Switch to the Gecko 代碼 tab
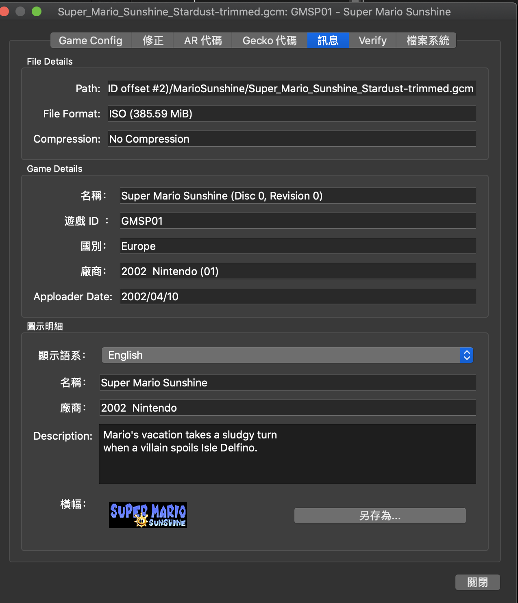This screenshot has height=603, width=518. pos(270,41)
